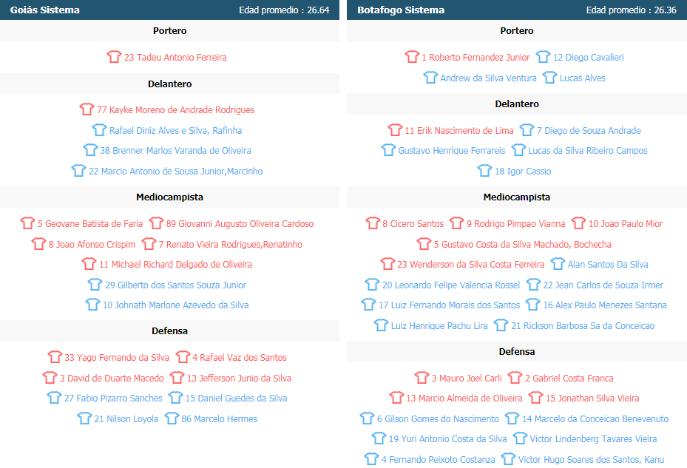687x468 pixels.
Task: Select Gabriel Costa Franca defender link
Action: coord(569,378)
